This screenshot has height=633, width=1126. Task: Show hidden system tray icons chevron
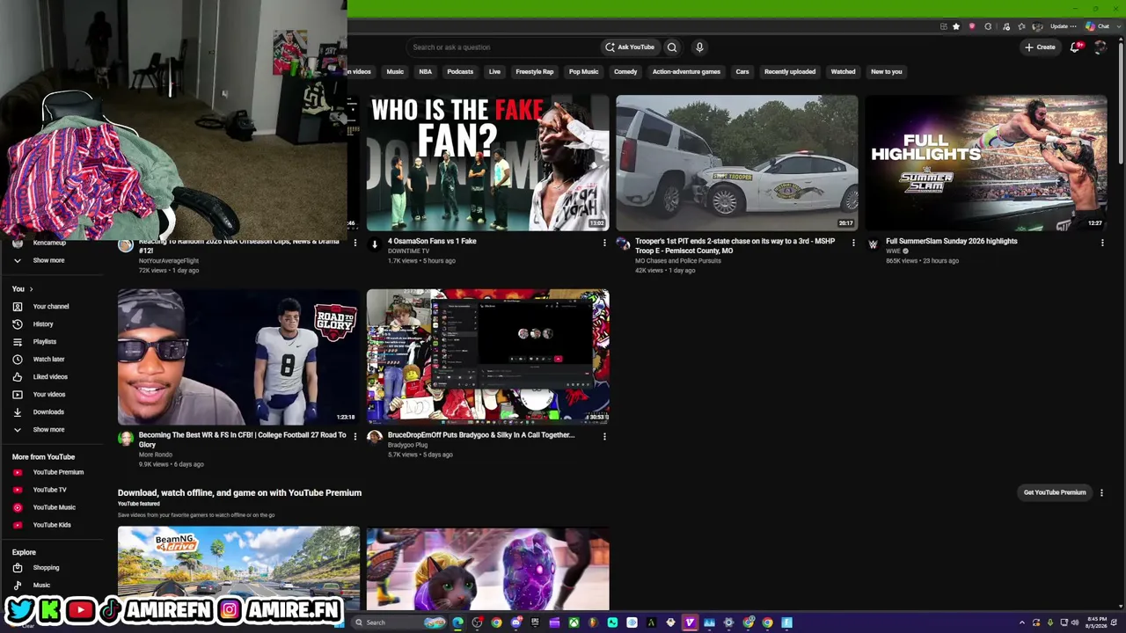[1022, 623]
